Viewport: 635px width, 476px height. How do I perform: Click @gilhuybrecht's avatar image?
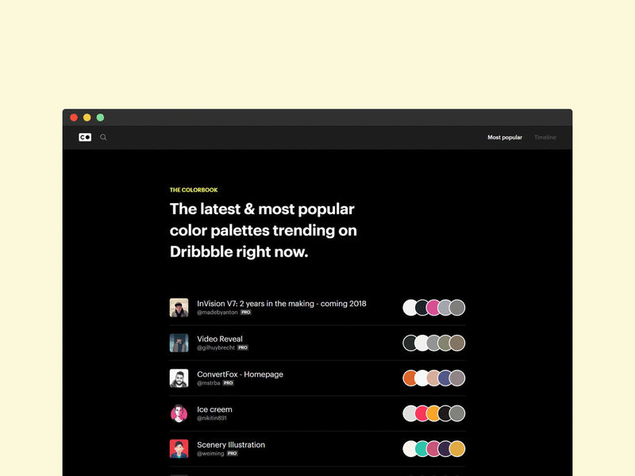178,343
